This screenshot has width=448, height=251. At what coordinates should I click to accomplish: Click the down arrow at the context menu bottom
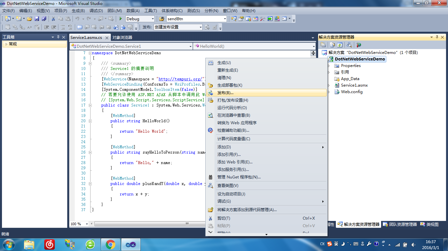tap(267, 234)
